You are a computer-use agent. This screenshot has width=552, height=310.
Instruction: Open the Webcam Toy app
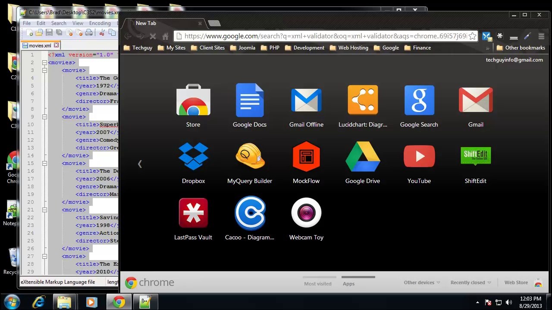pos(306,213)
